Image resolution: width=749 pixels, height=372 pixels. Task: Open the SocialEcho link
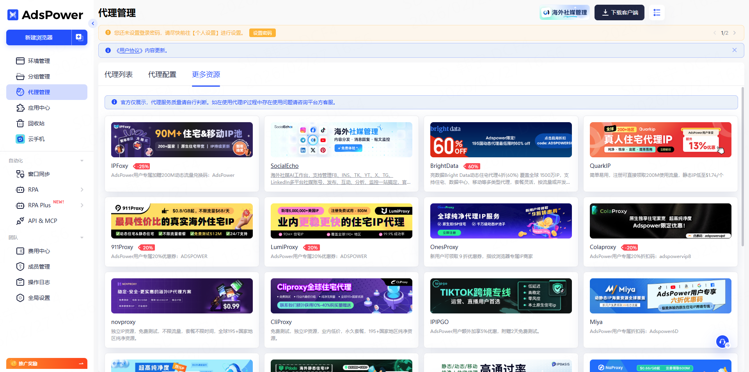coord(284,166)
